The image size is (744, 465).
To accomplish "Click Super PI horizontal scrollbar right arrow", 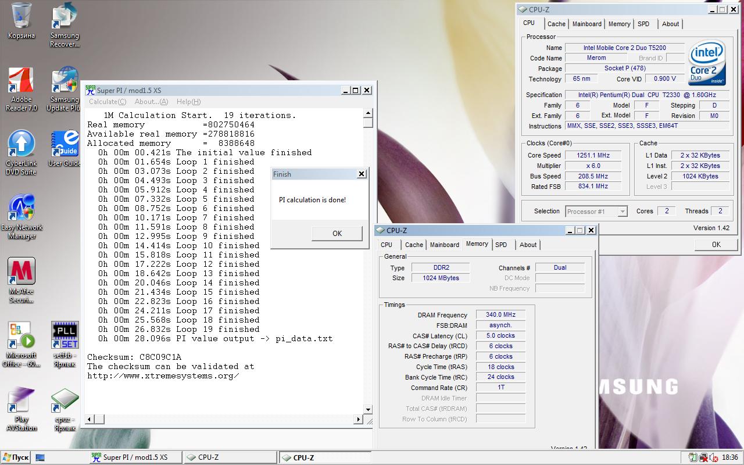I will pos(359,419).
